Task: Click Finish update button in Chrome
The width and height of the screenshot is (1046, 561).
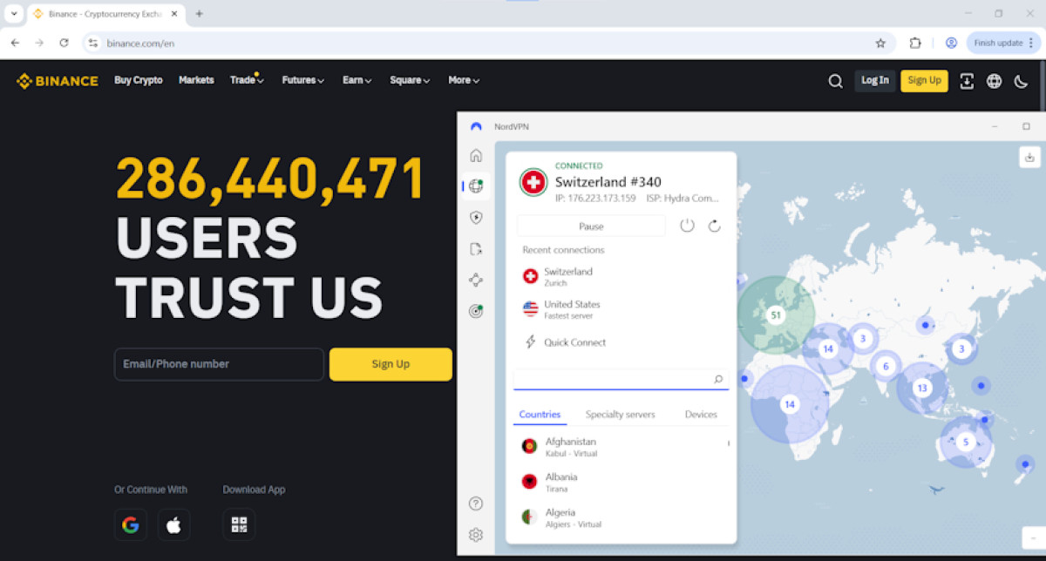Action: point(1002,43)
